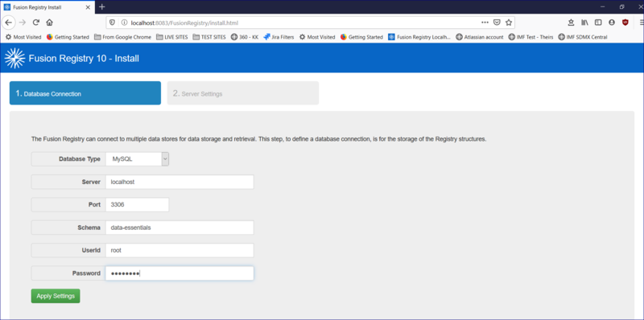This screenshot has width=644, height=320.
Task: Open the TEST SITES bookmark folder
Action: click(209, 37)
